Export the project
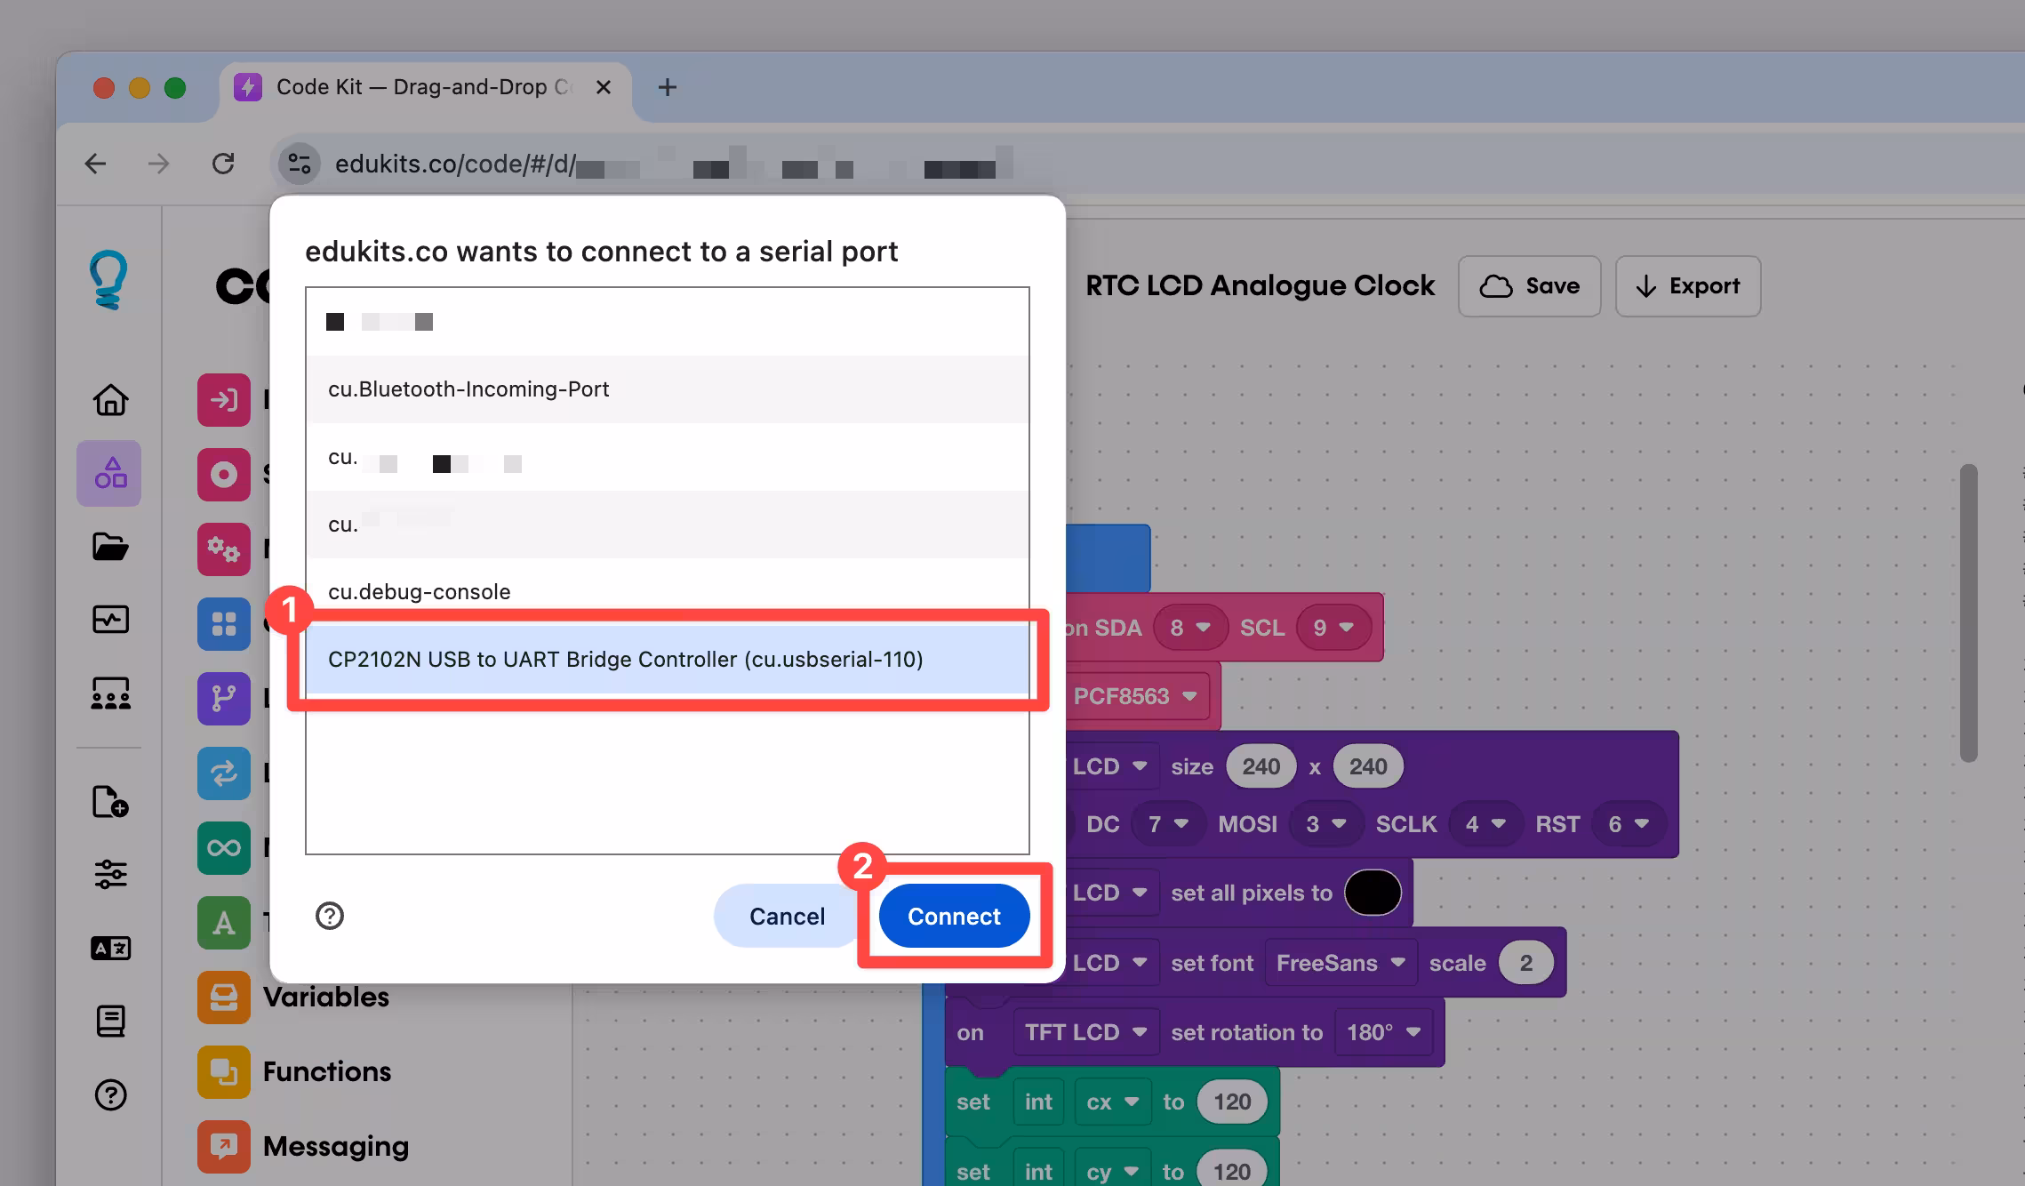Viewport: 2025px width, 1186px height. (x=1687, y=286)
